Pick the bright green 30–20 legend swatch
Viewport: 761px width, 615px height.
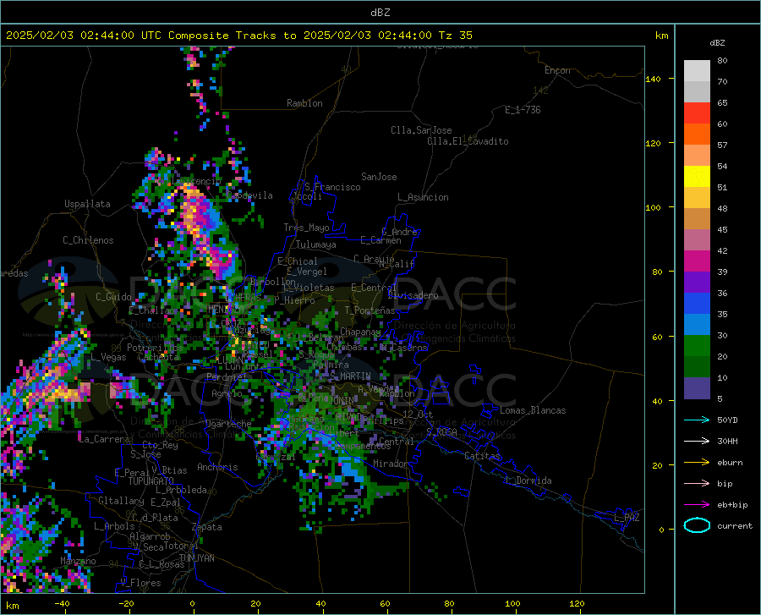[697, 346]
